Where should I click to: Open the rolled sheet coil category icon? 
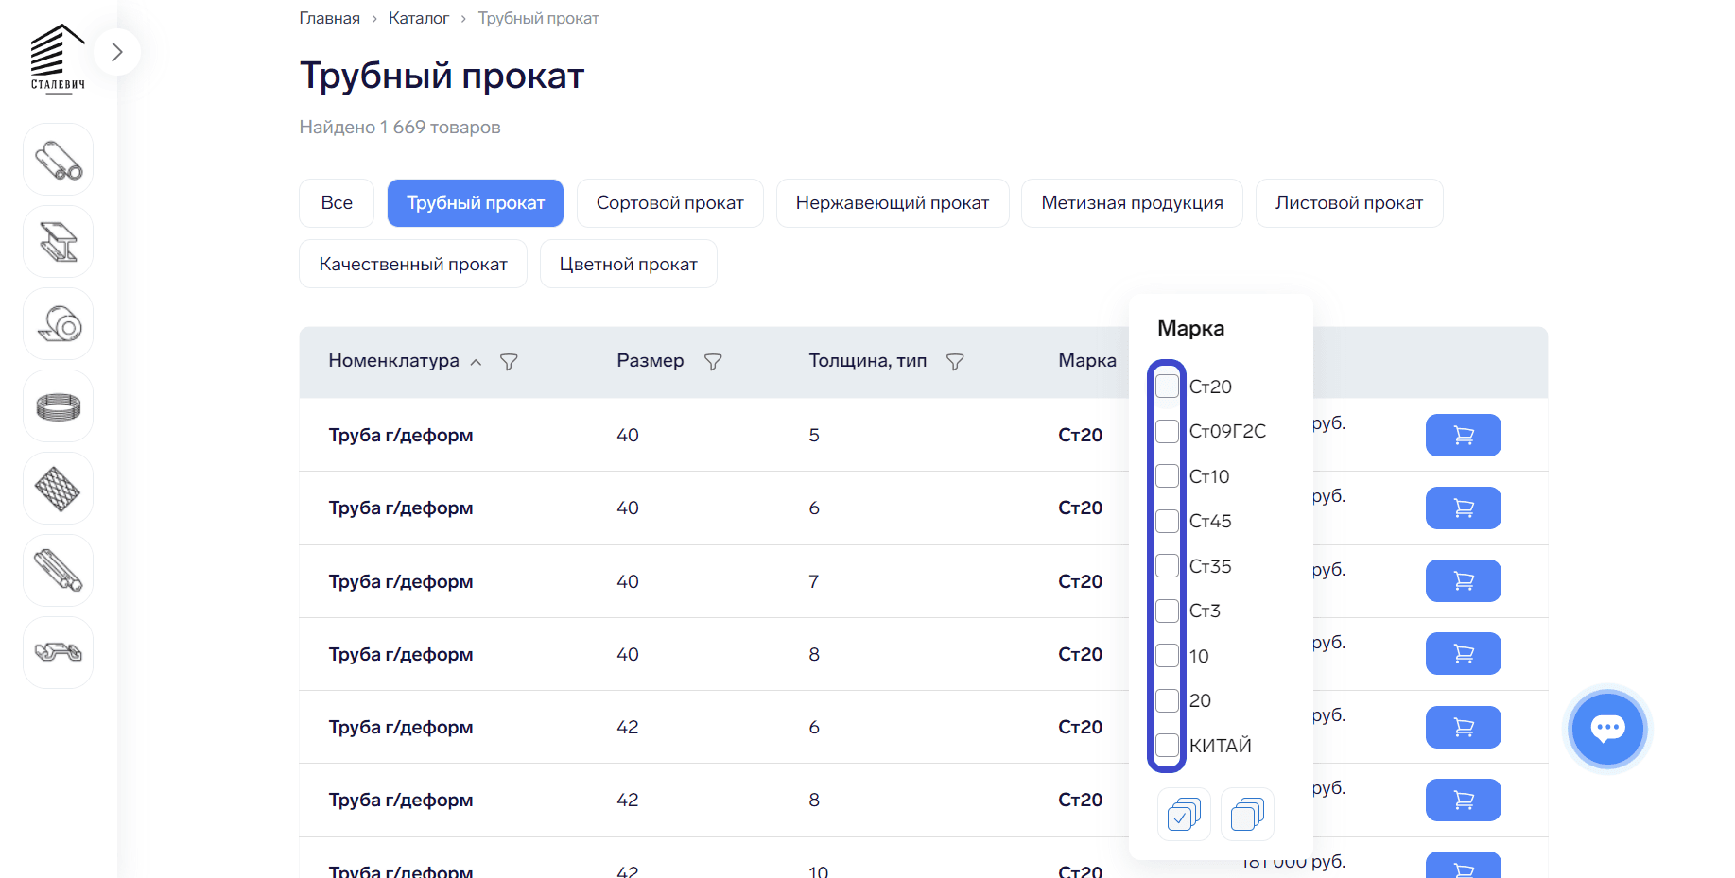(x=59, y=324)
